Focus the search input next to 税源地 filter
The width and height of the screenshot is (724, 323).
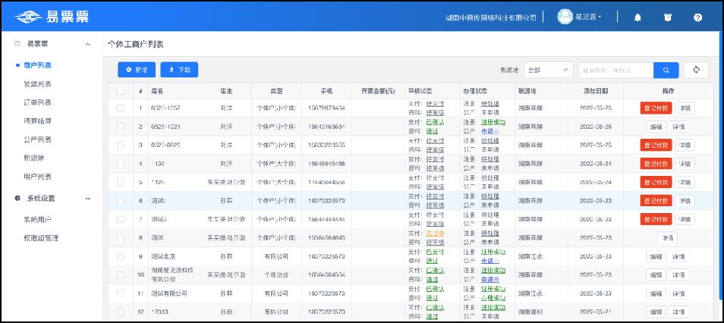616,71
